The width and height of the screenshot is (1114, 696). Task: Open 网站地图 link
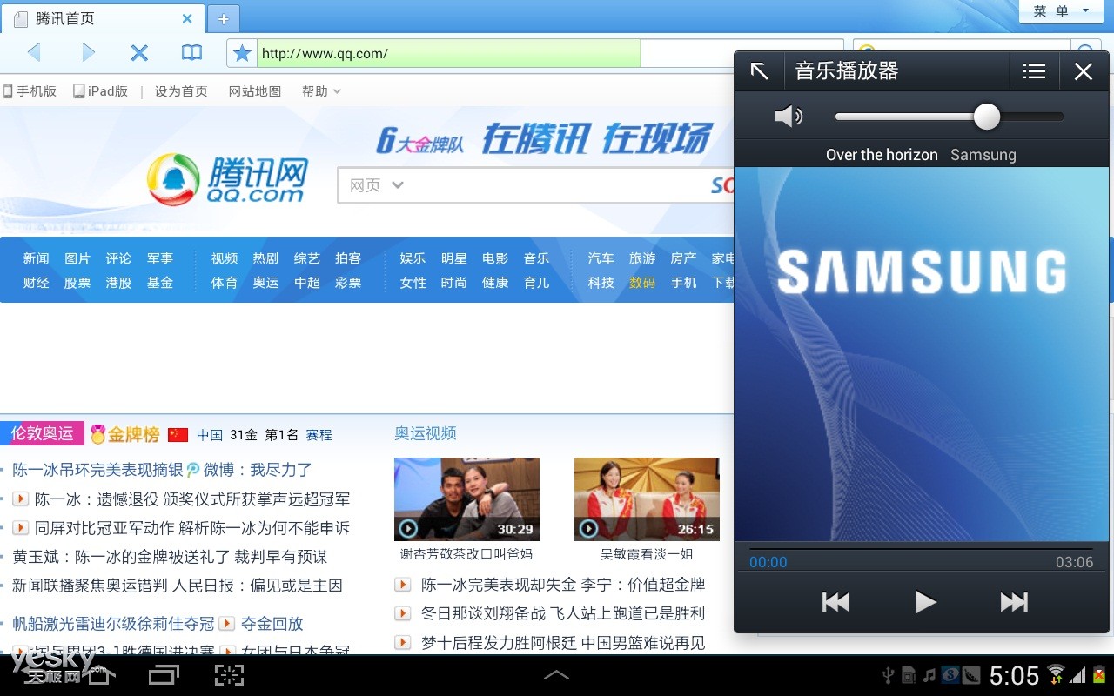pyautogui.click(x=255, y=91)
